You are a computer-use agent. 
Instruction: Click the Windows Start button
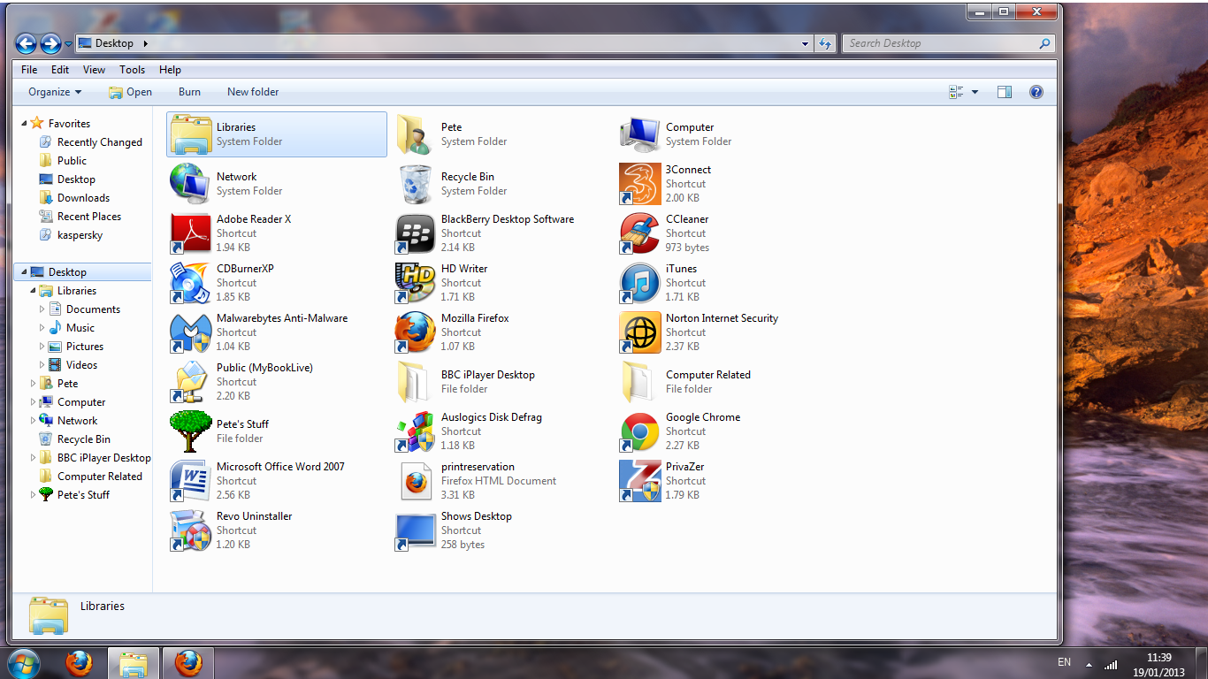point(23,663)
